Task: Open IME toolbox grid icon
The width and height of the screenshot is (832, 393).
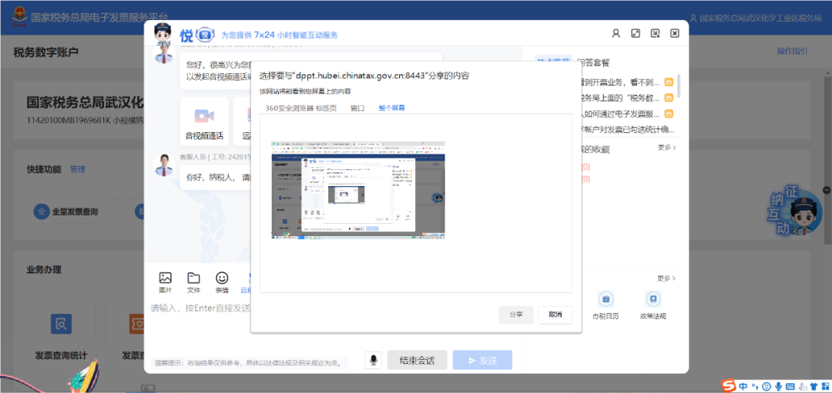Action: [x=825, y=386]
